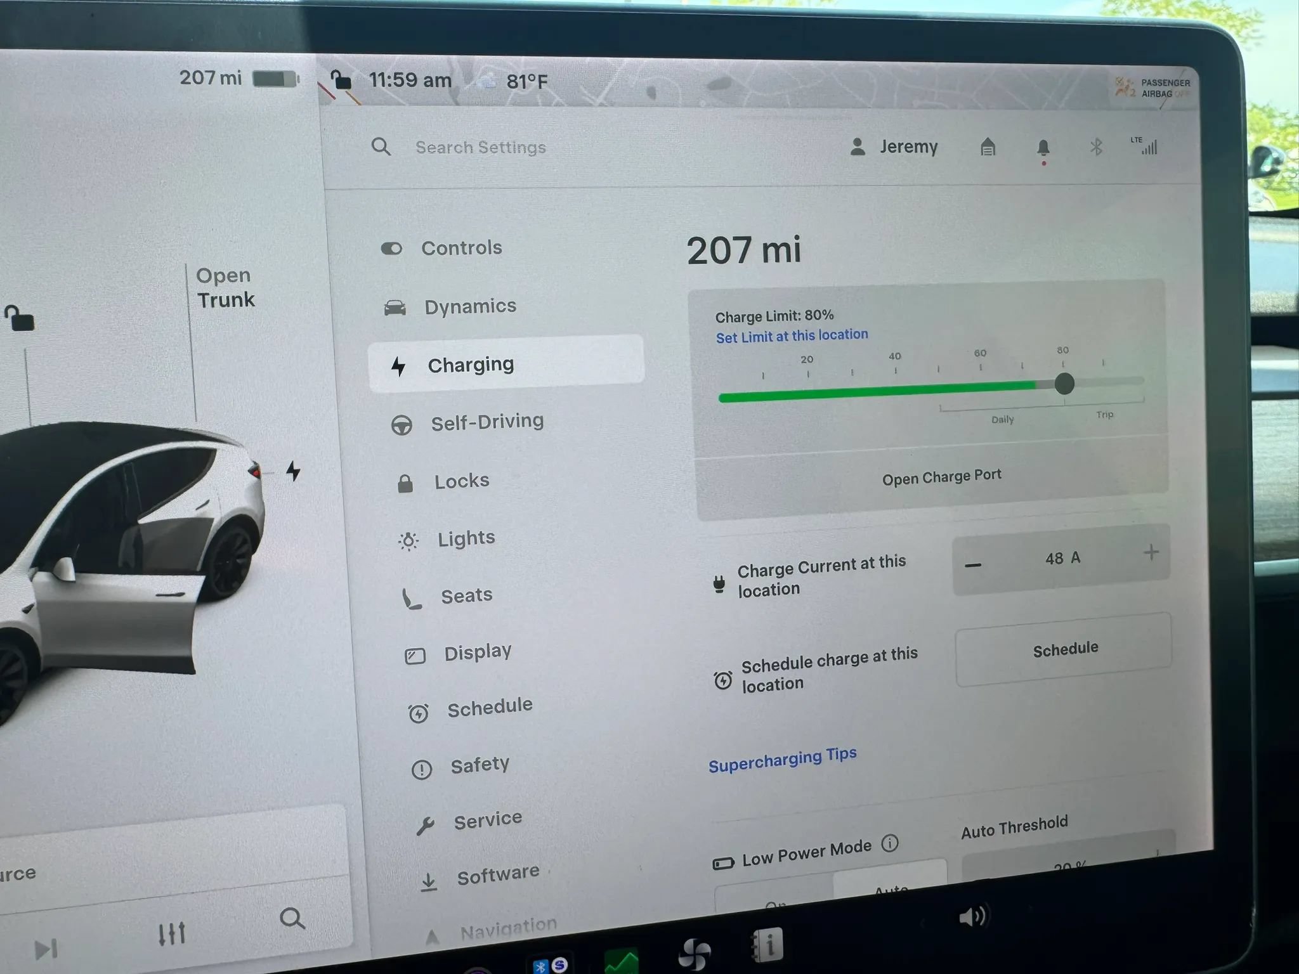Go to Safety settings
The width and height of the screenshot is (1299, 974).
[480, 765]
